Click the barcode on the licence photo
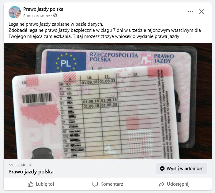This screenshot has width=215, height=193. tap(37, 98)
